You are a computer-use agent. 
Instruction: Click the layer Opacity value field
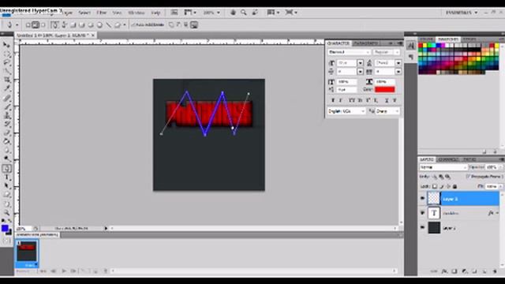pyautogui.click(x=492, y=167)
